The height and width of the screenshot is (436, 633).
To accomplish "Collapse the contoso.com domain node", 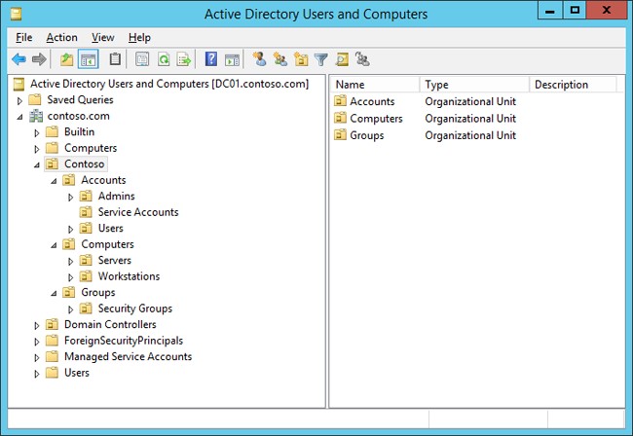I will pos(20,117).
